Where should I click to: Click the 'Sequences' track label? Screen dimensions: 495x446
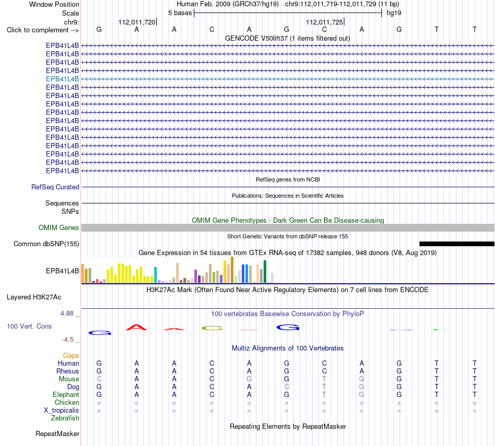pyautogui.click(x=62, y=203)
